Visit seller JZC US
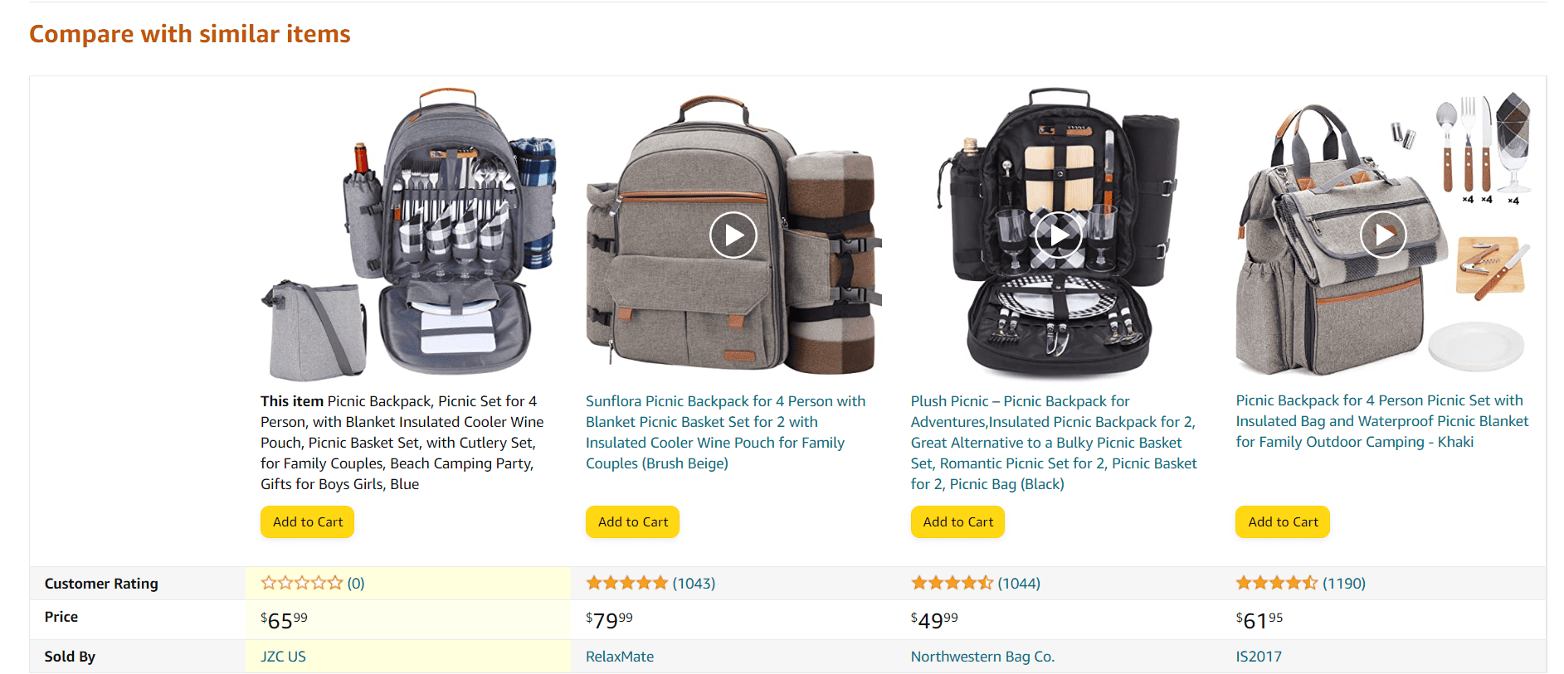Viewport: 1564px width, 674px height. (x=283, y=656)
